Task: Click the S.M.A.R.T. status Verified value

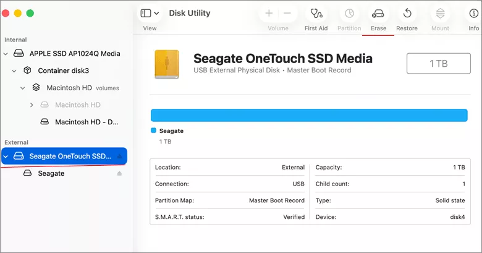Action: (x=294, y=217)
